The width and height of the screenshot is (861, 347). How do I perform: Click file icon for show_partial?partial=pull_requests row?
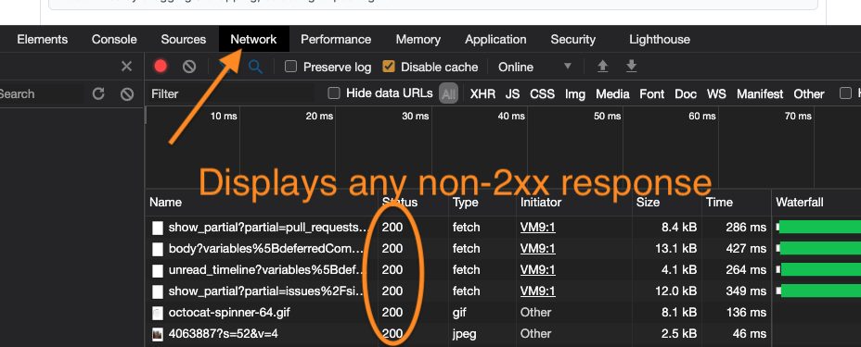pyautogui.click(x=158, y=228)
